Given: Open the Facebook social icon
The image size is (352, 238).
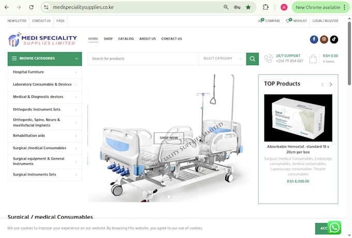Looking at the screenshot, I should pos(314,39).
